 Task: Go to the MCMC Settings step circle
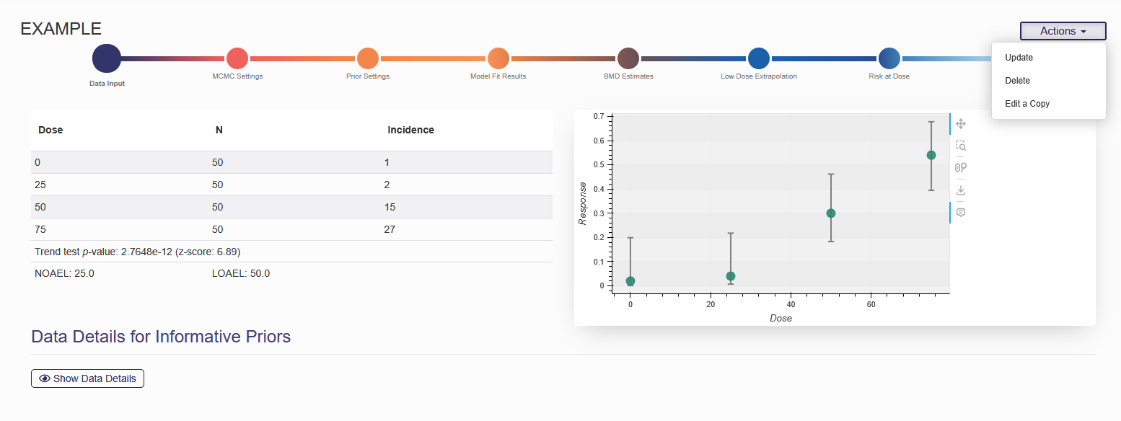point(237,58)
